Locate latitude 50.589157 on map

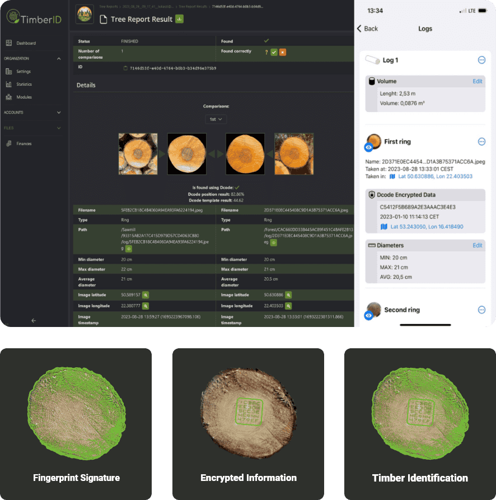click(x=146, y=295)
